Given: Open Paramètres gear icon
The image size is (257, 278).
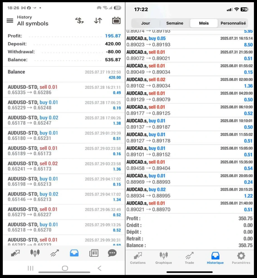Looking at the screenshot, I should click(241, 258).
